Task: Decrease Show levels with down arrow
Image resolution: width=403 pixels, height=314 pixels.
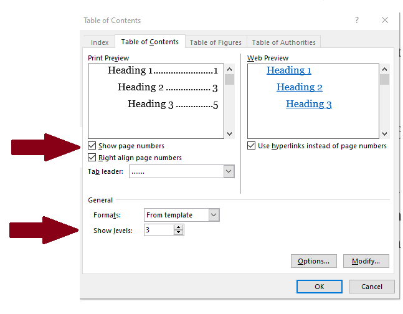Action: (x=179, y=233)
